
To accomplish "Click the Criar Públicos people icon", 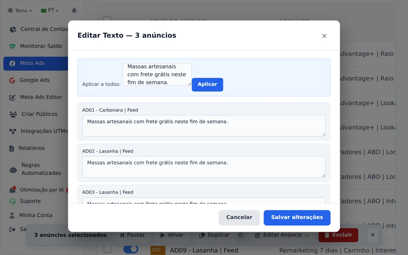I will (x=13, y=114).
